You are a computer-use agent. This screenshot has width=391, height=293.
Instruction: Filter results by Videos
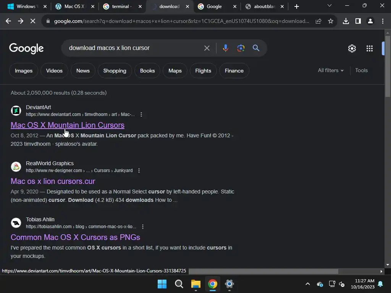tap(54, 71)
